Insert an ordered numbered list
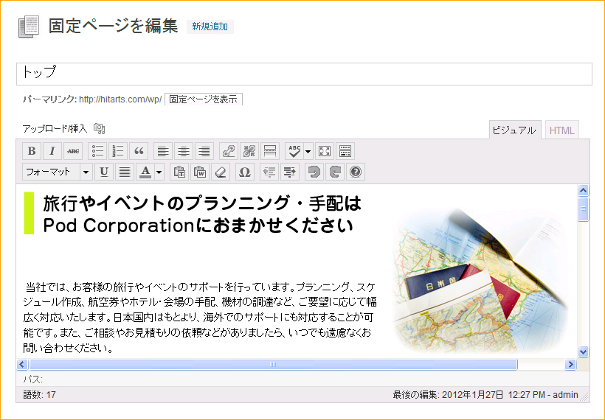Image resolution: width=605 pixels, height=420 pixels. (118, 151)
